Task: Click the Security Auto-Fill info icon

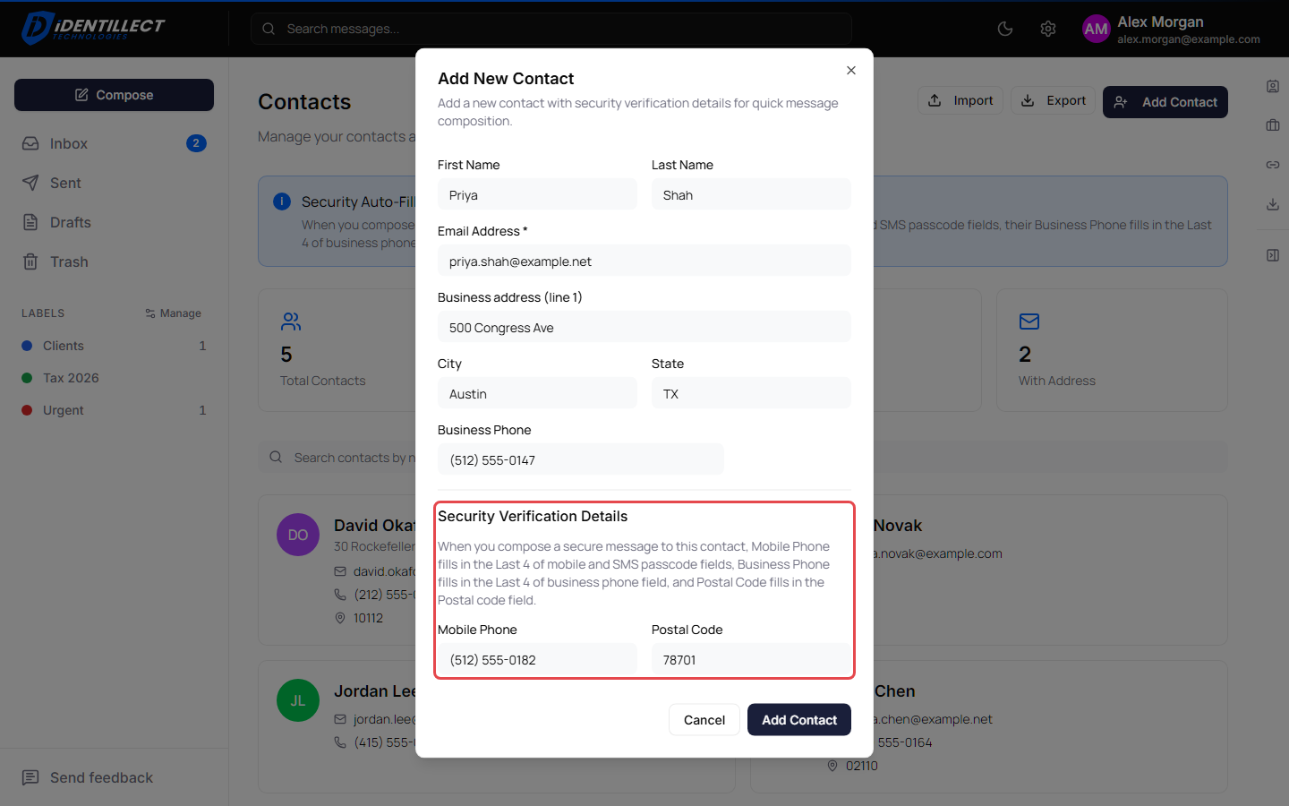Action: tap(282, 201)
